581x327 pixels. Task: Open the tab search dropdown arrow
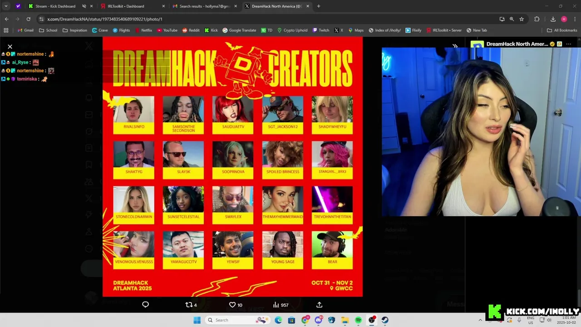click(6, 6)
